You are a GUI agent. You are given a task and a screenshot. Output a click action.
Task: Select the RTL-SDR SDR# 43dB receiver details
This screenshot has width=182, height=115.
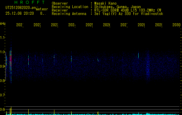pos(128,10)
